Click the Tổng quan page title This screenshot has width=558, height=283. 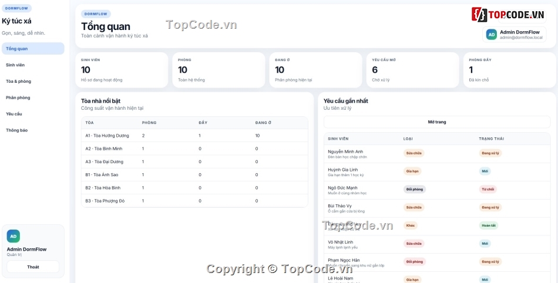coord(106,26)
